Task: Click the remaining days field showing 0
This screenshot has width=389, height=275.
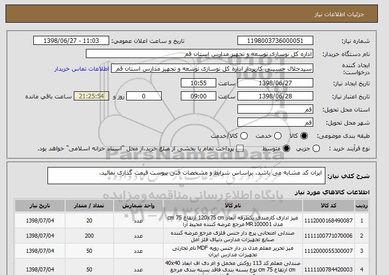Action: [x=144, y=96]
